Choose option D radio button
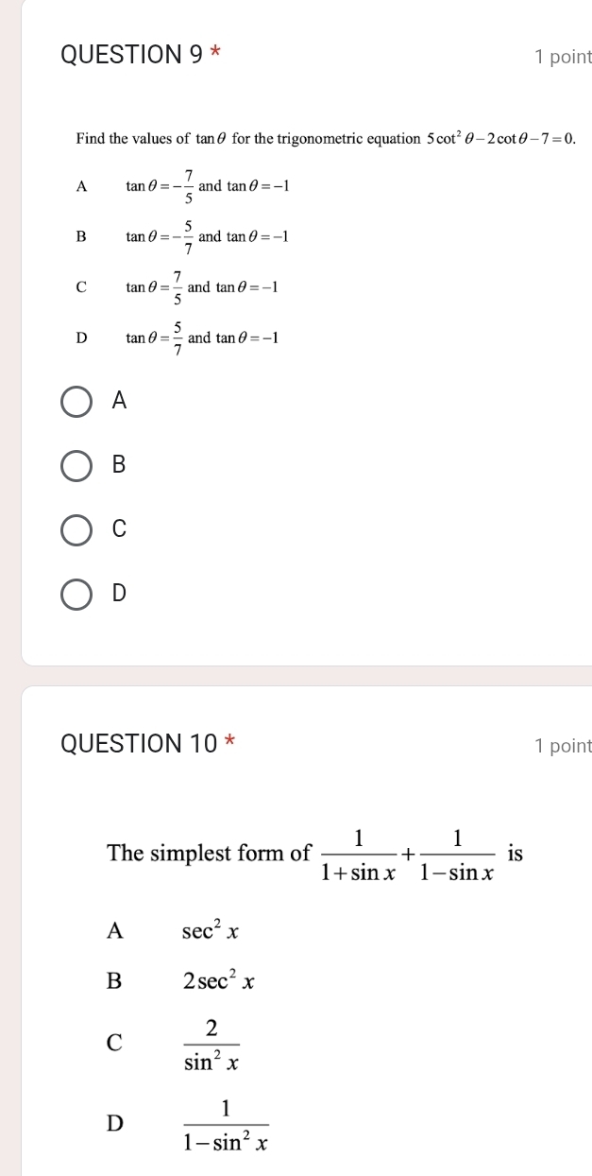 pos(77,594)
